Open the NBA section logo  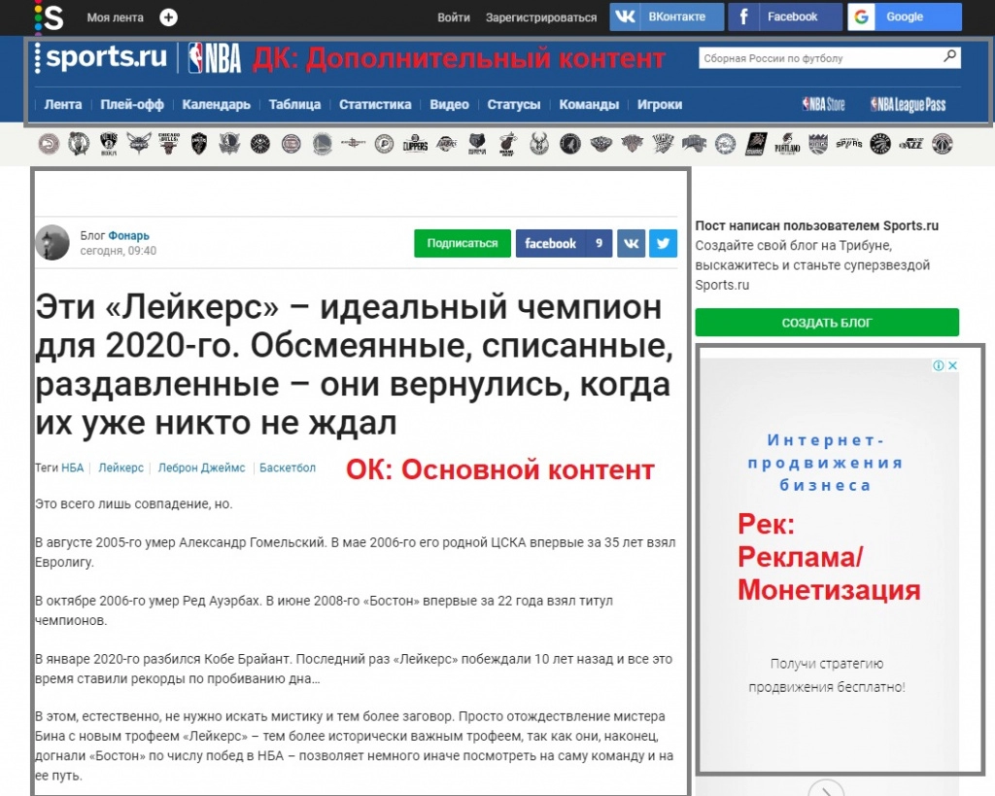pos(215,57)
